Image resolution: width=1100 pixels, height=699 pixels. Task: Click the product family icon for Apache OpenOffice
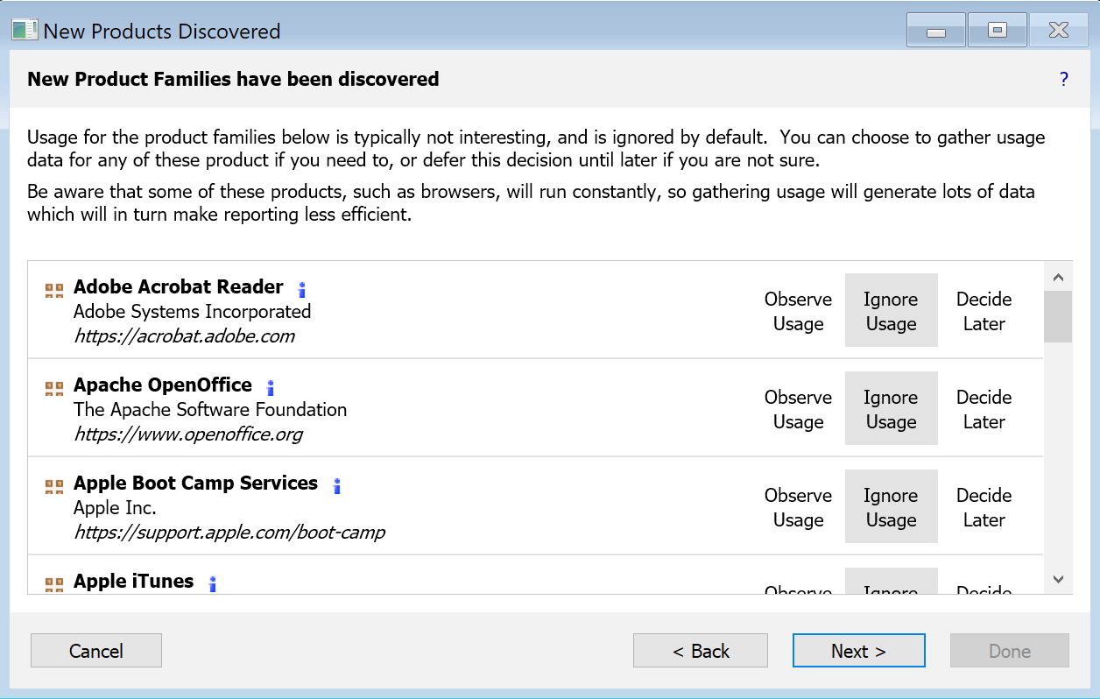click(54, 388)
